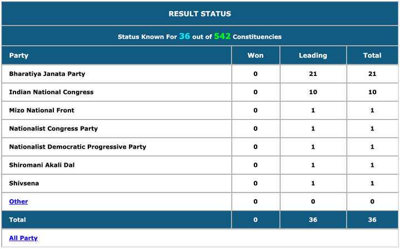Click the Total row label

(x=17, y=220)
